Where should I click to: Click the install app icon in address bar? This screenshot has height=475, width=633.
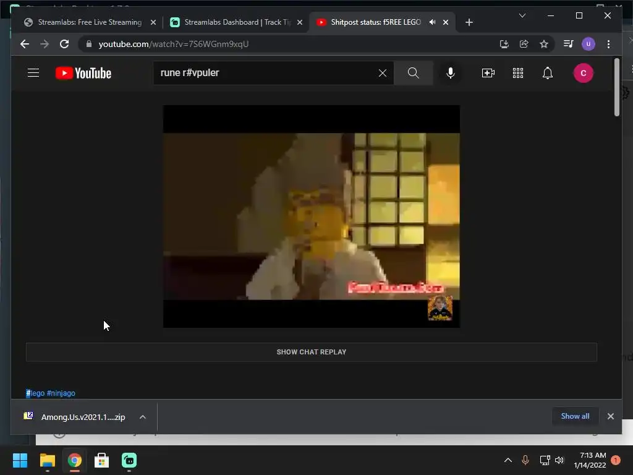point(504,44)
